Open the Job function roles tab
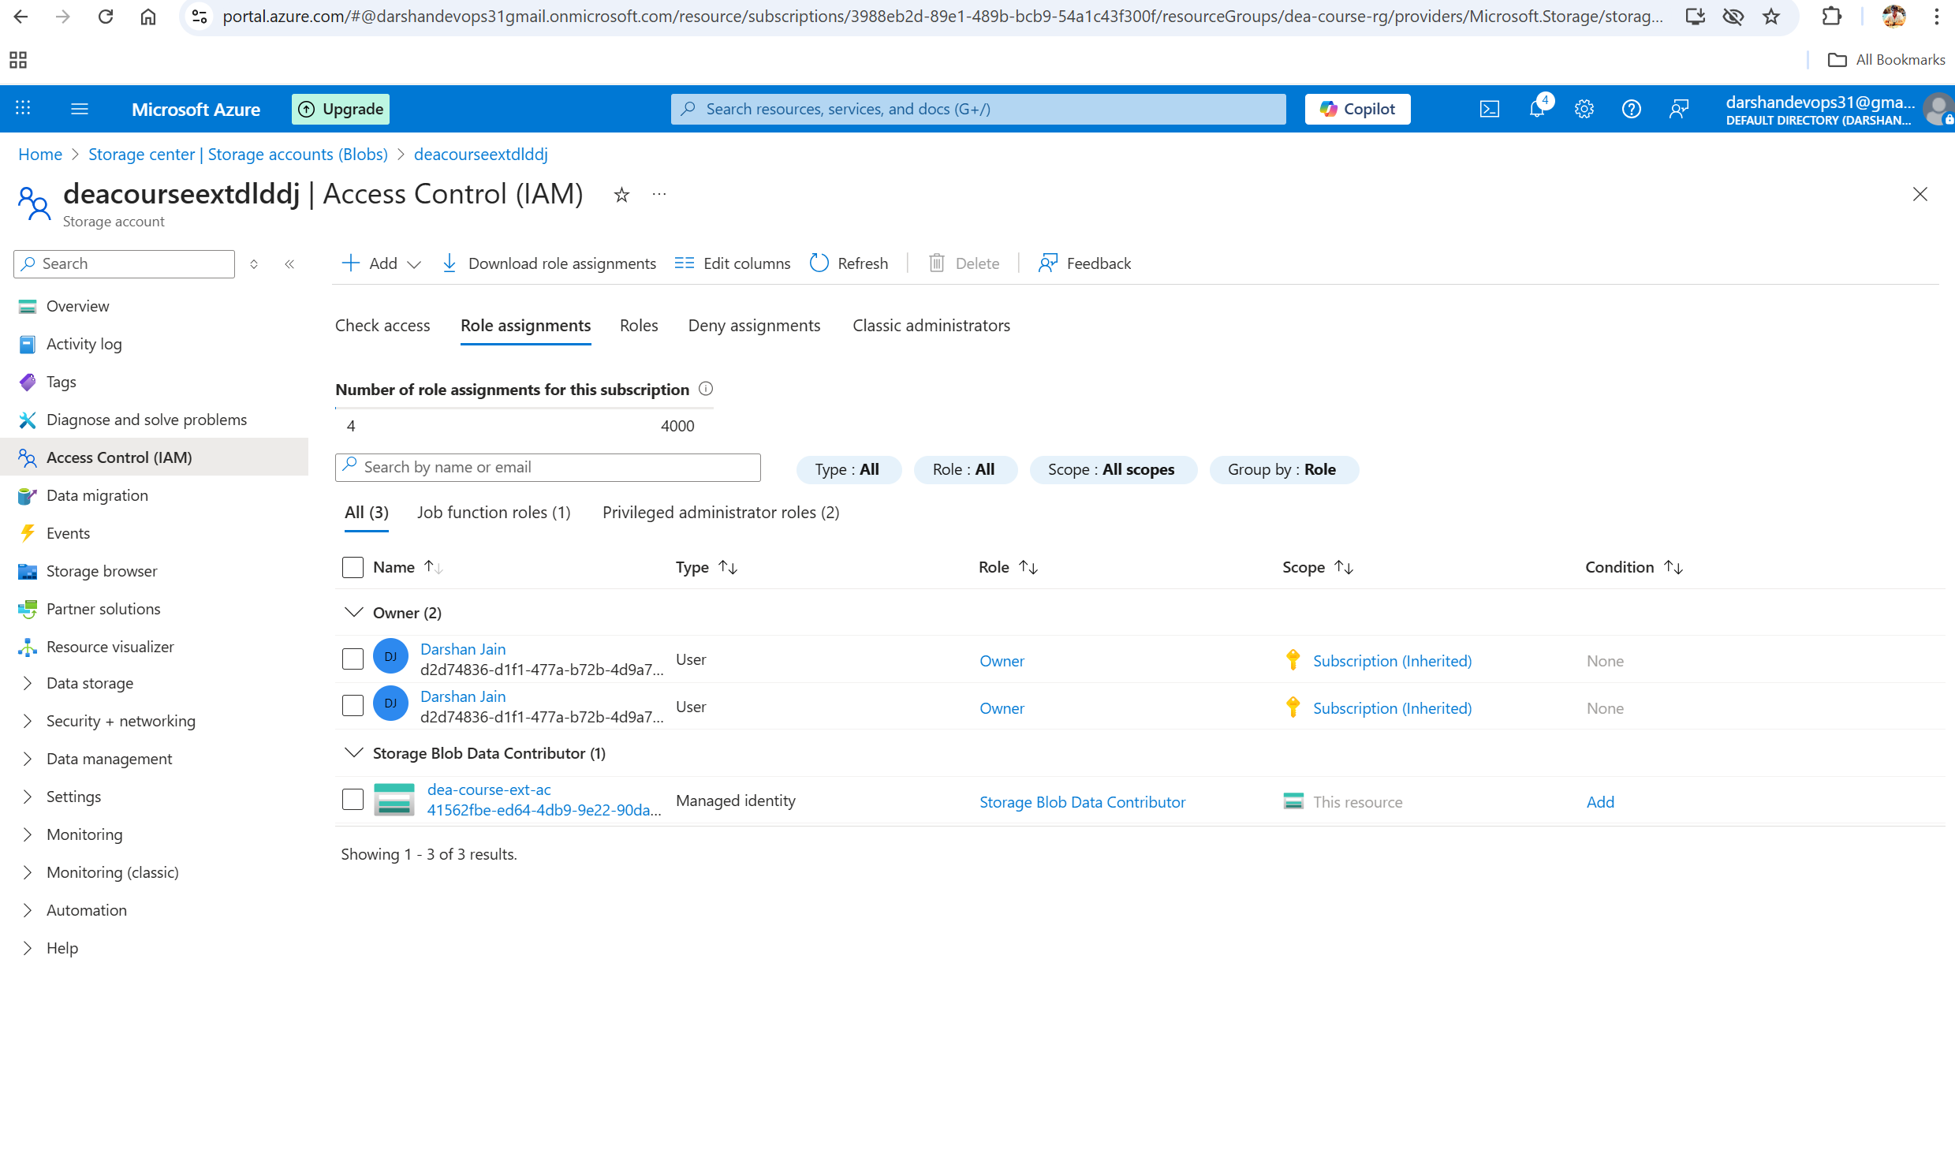 coord(493,512)
